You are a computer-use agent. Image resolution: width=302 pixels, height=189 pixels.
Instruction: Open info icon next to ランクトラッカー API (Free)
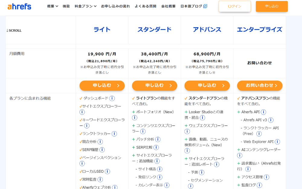pyautogui.click(x=259, y=134)
